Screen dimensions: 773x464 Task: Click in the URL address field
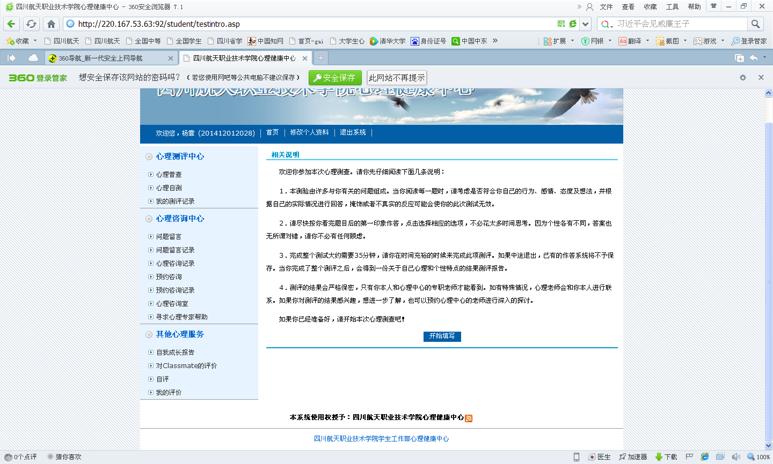[311, 24]
